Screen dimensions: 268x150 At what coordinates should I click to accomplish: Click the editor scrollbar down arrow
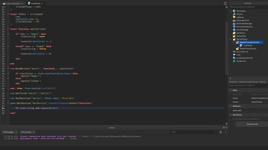tap(226, 124)
